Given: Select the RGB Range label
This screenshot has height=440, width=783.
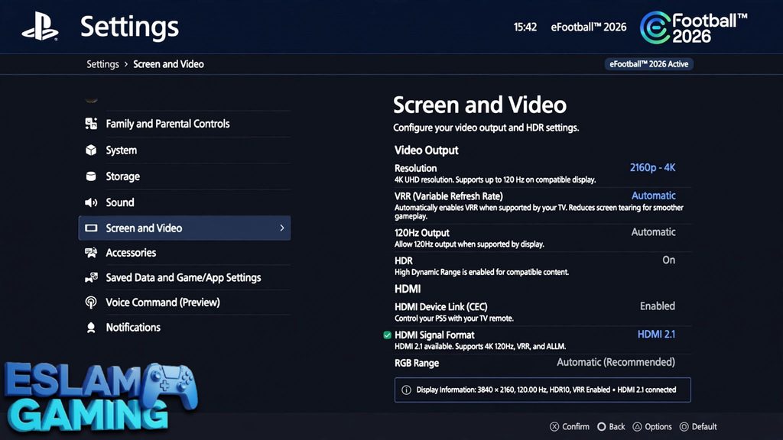Looking at the screenshot, I should pos(417,363).
